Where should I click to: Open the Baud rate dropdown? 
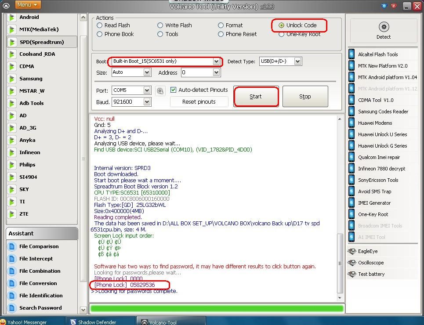(147, 102)
